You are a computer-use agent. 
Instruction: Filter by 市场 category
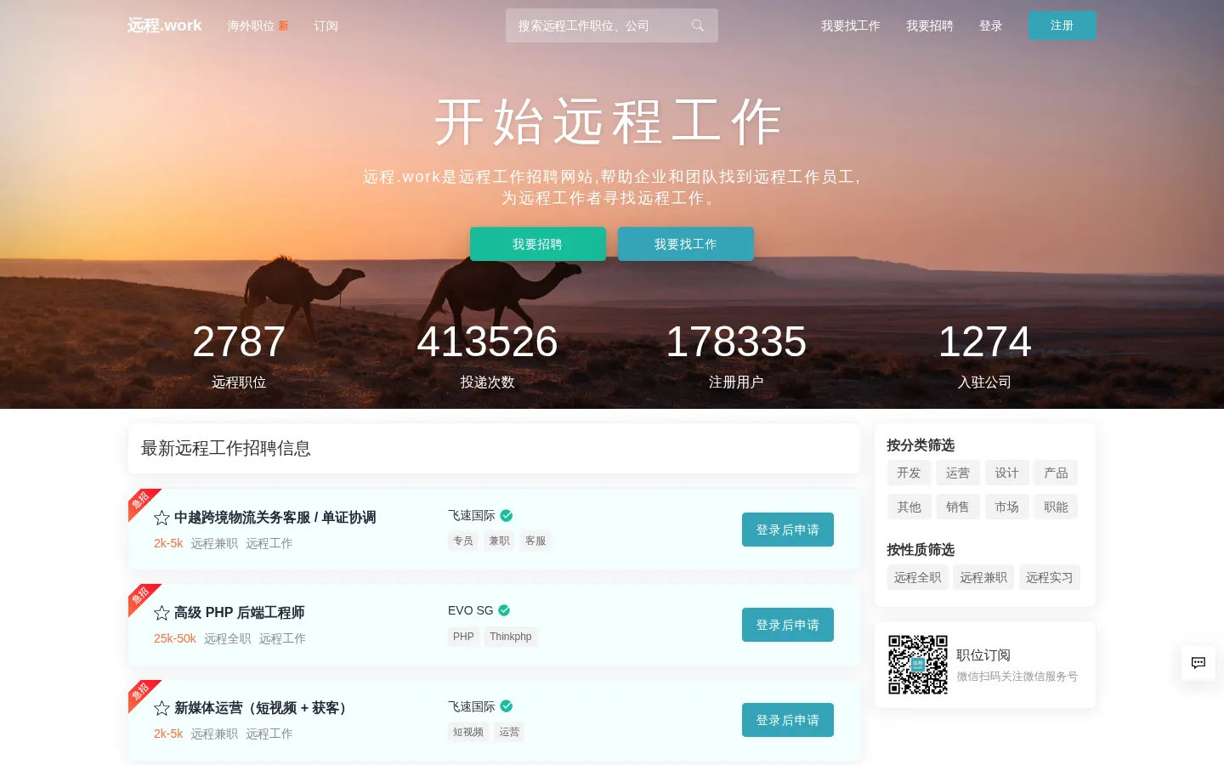point(1007,507)
